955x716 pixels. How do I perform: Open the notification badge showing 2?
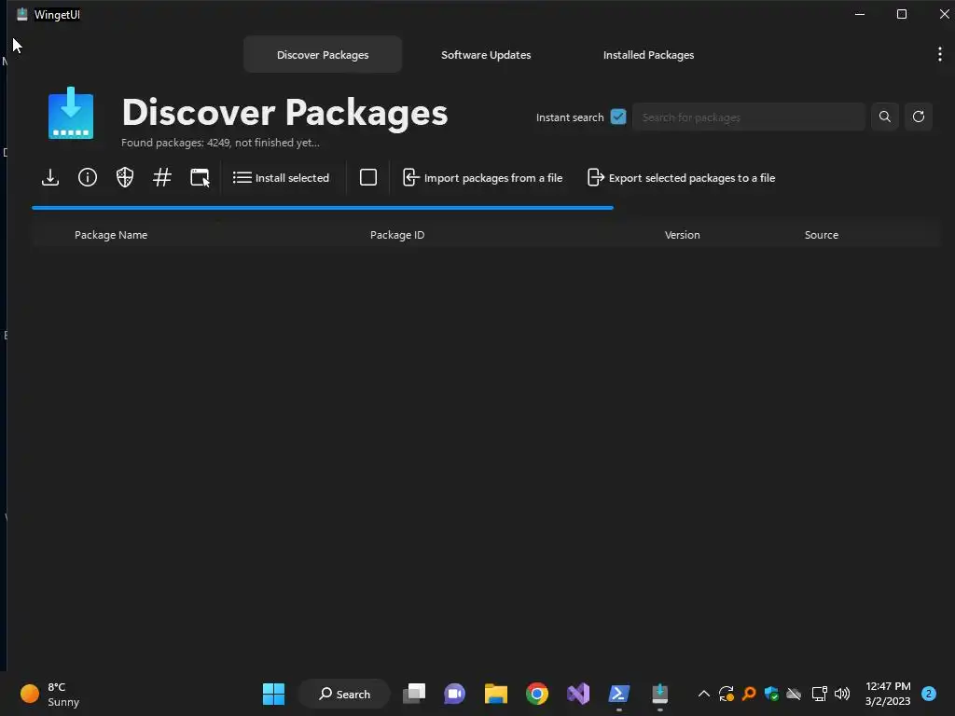point(928,694)
